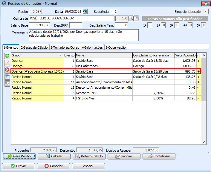211x172 pixels.
Task: Click the Imprimir button
Action: pyautogui.click(x=124, y=156)
